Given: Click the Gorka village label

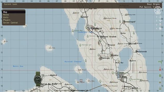Looking at the screenshot, I should (x=123, y=33).
